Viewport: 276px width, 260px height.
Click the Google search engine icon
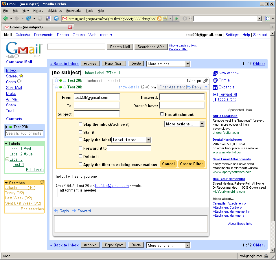[x=268, y=18]
